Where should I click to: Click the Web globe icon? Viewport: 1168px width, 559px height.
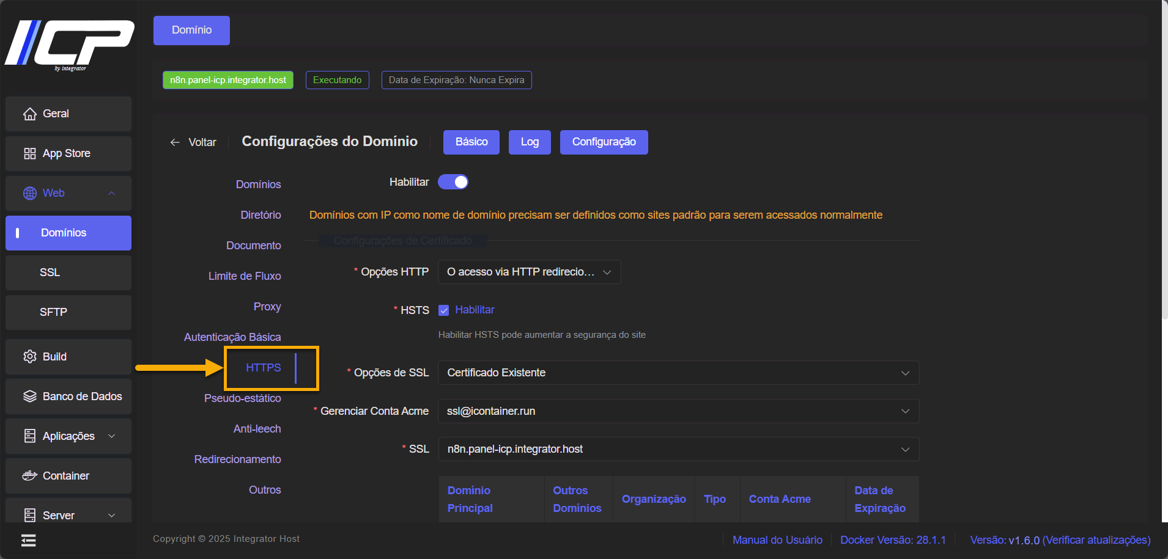click(x=29, y=194)
